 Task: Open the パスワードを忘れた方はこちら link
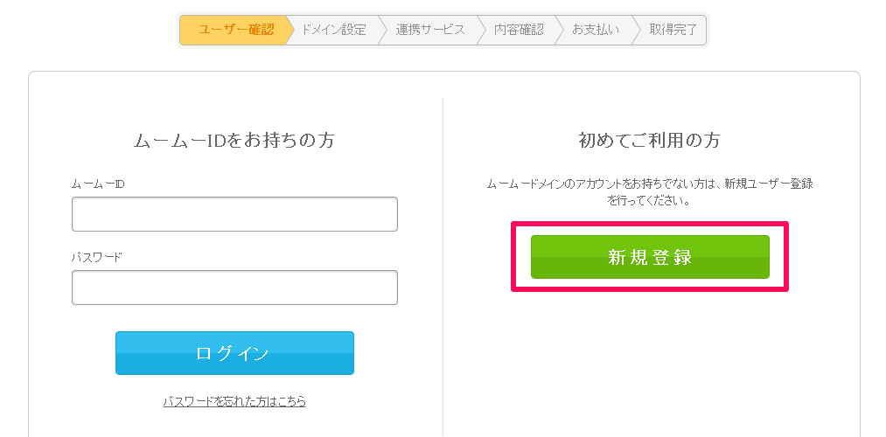pyautogui.click(x=234, y=402)
